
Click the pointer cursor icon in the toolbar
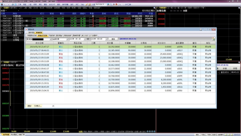(x=120, y=4)
